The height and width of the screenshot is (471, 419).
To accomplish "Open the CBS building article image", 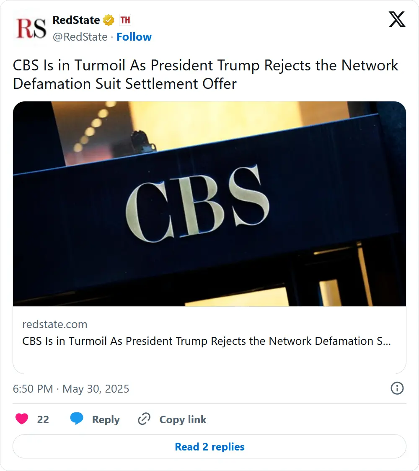I will [209, 204].
